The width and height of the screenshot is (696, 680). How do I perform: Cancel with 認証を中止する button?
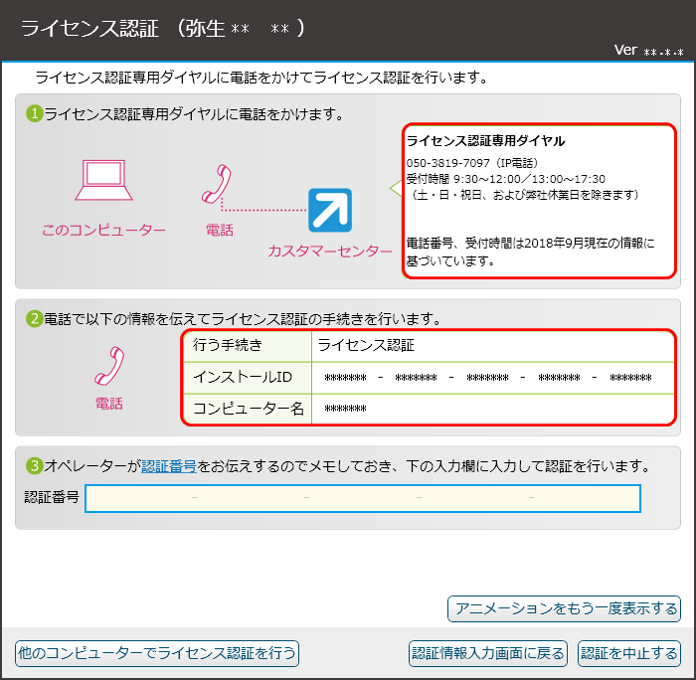click(629, 653)
